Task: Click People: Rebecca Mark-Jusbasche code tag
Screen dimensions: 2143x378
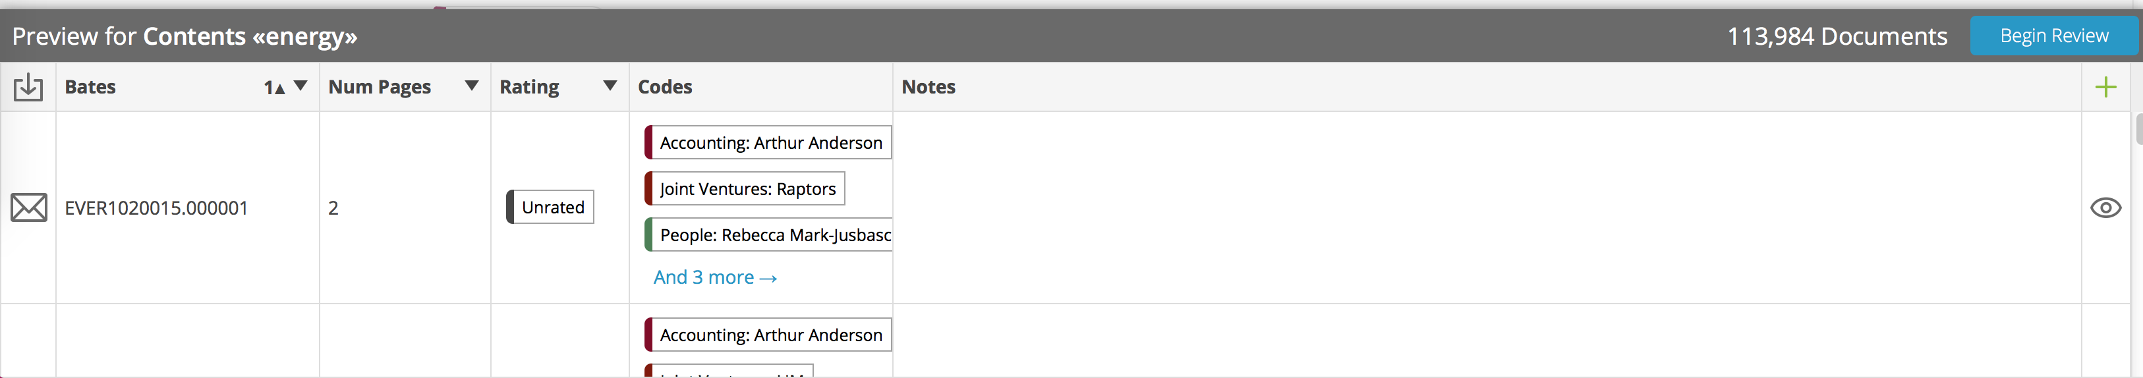Action: click(x=768, y=235)
